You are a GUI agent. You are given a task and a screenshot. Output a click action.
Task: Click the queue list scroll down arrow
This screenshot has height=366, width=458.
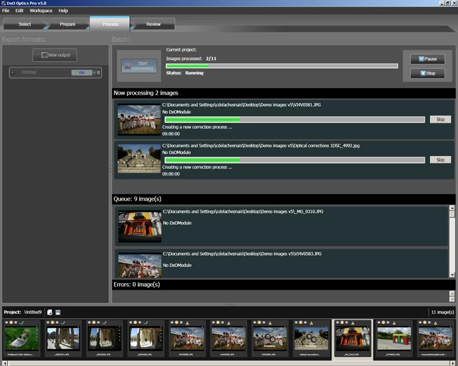point(452,275)
